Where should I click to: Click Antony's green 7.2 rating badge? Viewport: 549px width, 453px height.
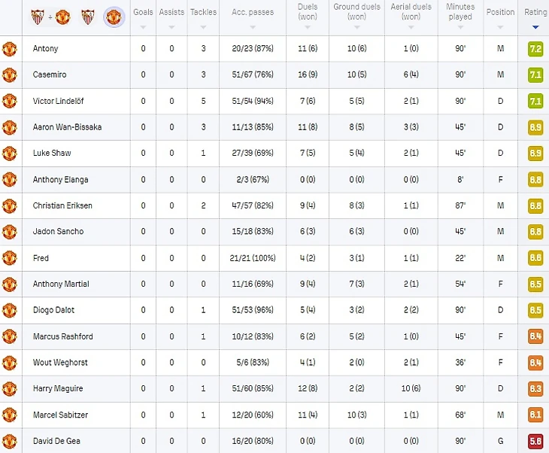click(x=535, y=49)
